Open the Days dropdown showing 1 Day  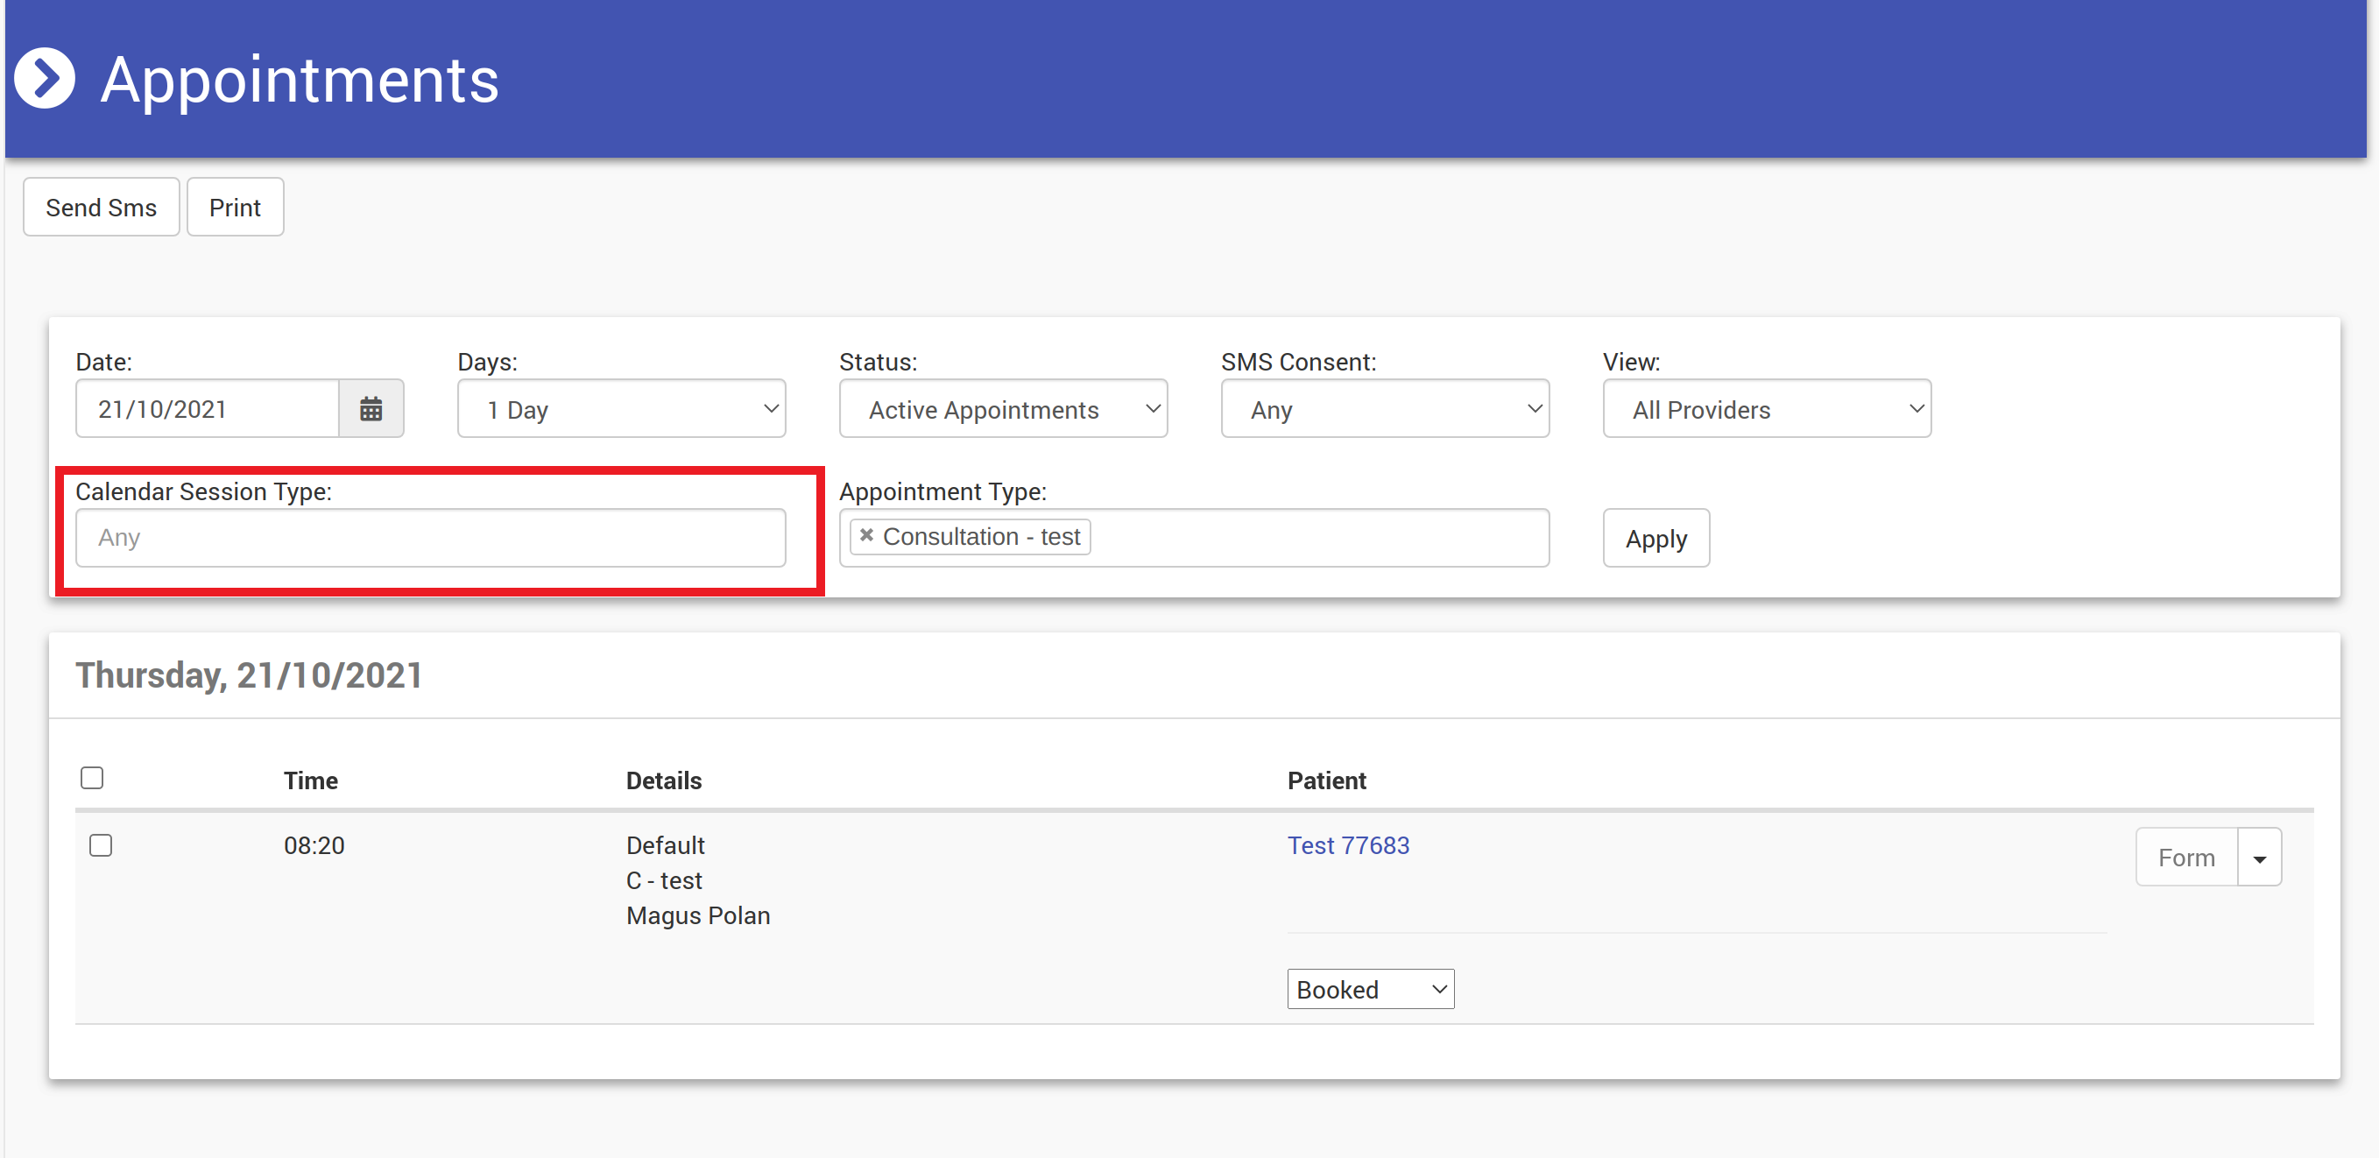click(622, 409)
